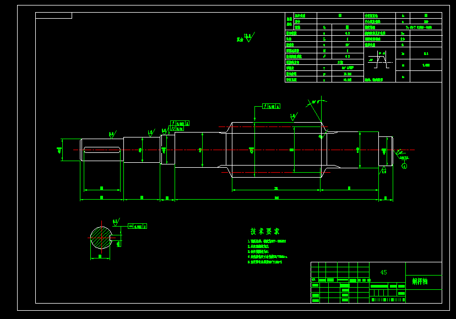Click the roughness symbol above the keyway shaft segment
The image size is (456, 319).
coord(112,135)
